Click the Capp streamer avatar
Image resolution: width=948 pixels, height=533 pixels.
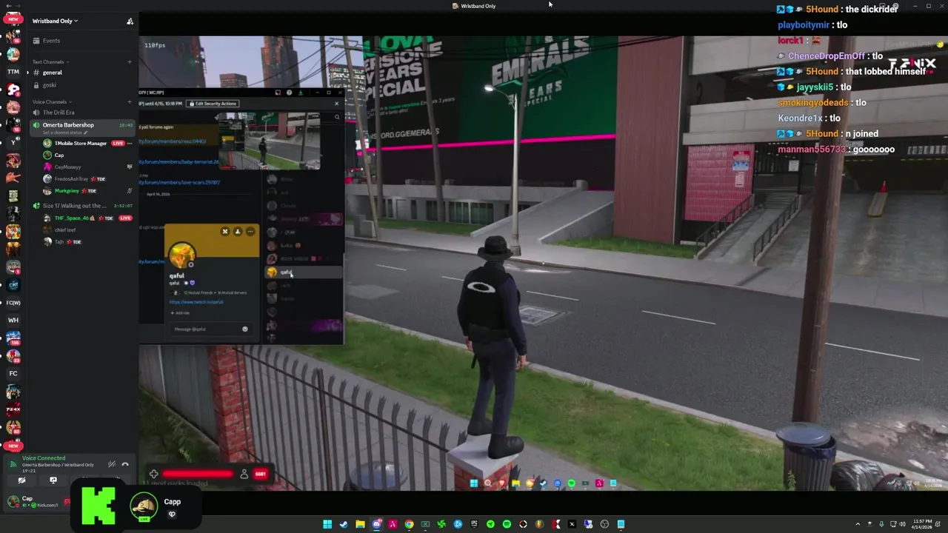144,506
